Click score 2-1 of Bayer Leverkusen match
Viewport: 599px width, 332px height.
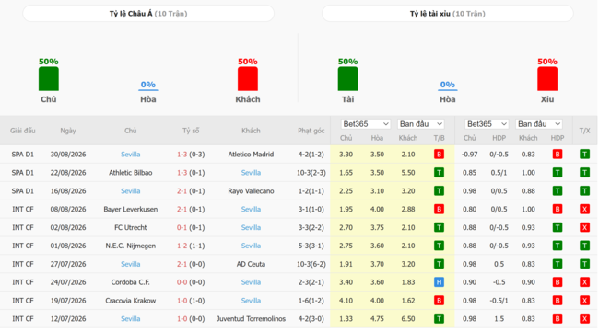pos(182,210)
